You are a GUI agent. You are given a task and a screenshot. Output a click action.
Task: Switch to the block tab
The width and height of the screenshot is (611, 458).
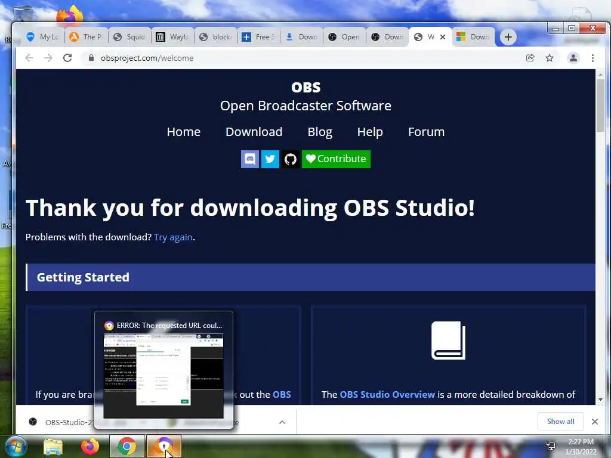pos(215,37)
